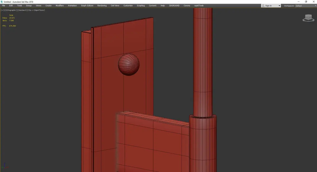
Task: Open the Modifiers menu
Action: click(60, 6)
